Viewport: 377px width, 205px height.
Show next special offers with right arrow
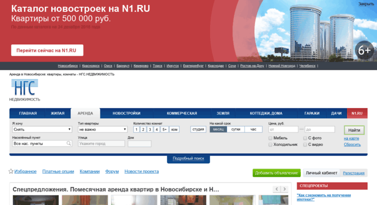point(284,189)
